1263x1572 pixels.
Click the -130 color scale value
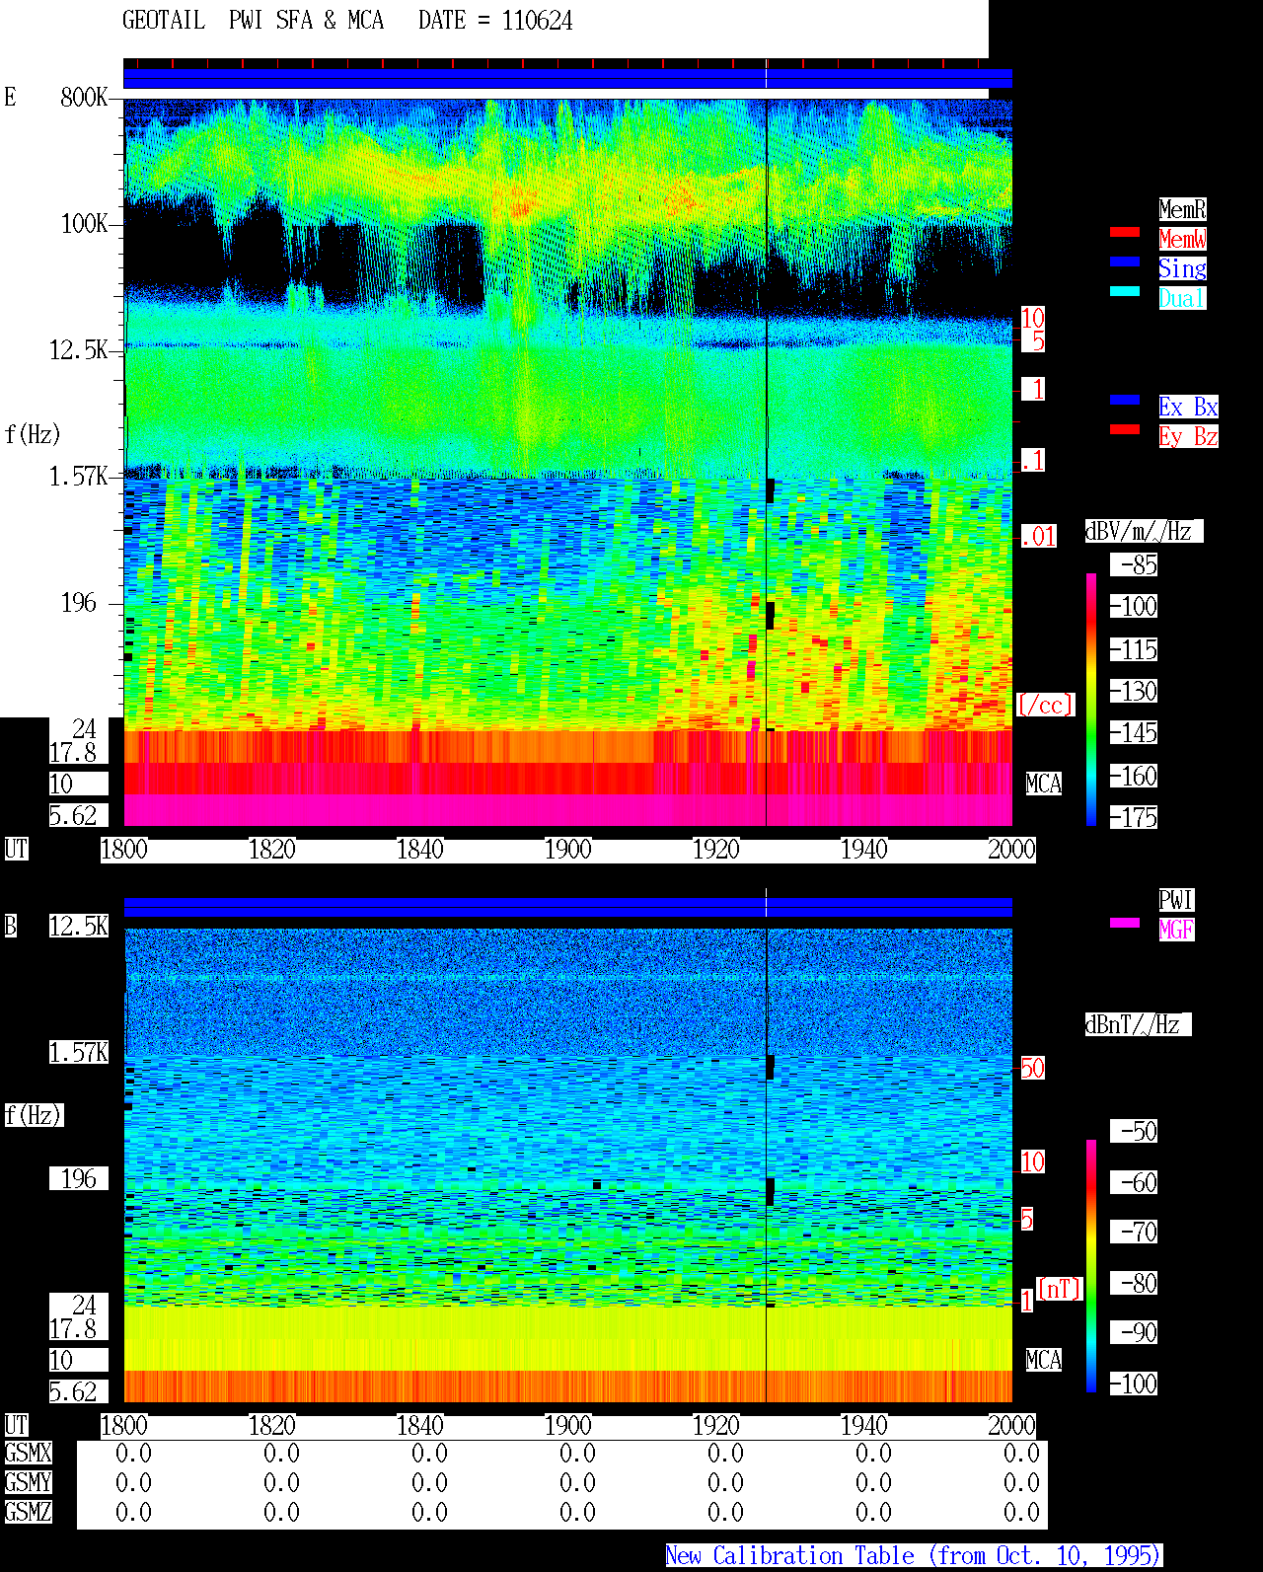point(1134,691)
